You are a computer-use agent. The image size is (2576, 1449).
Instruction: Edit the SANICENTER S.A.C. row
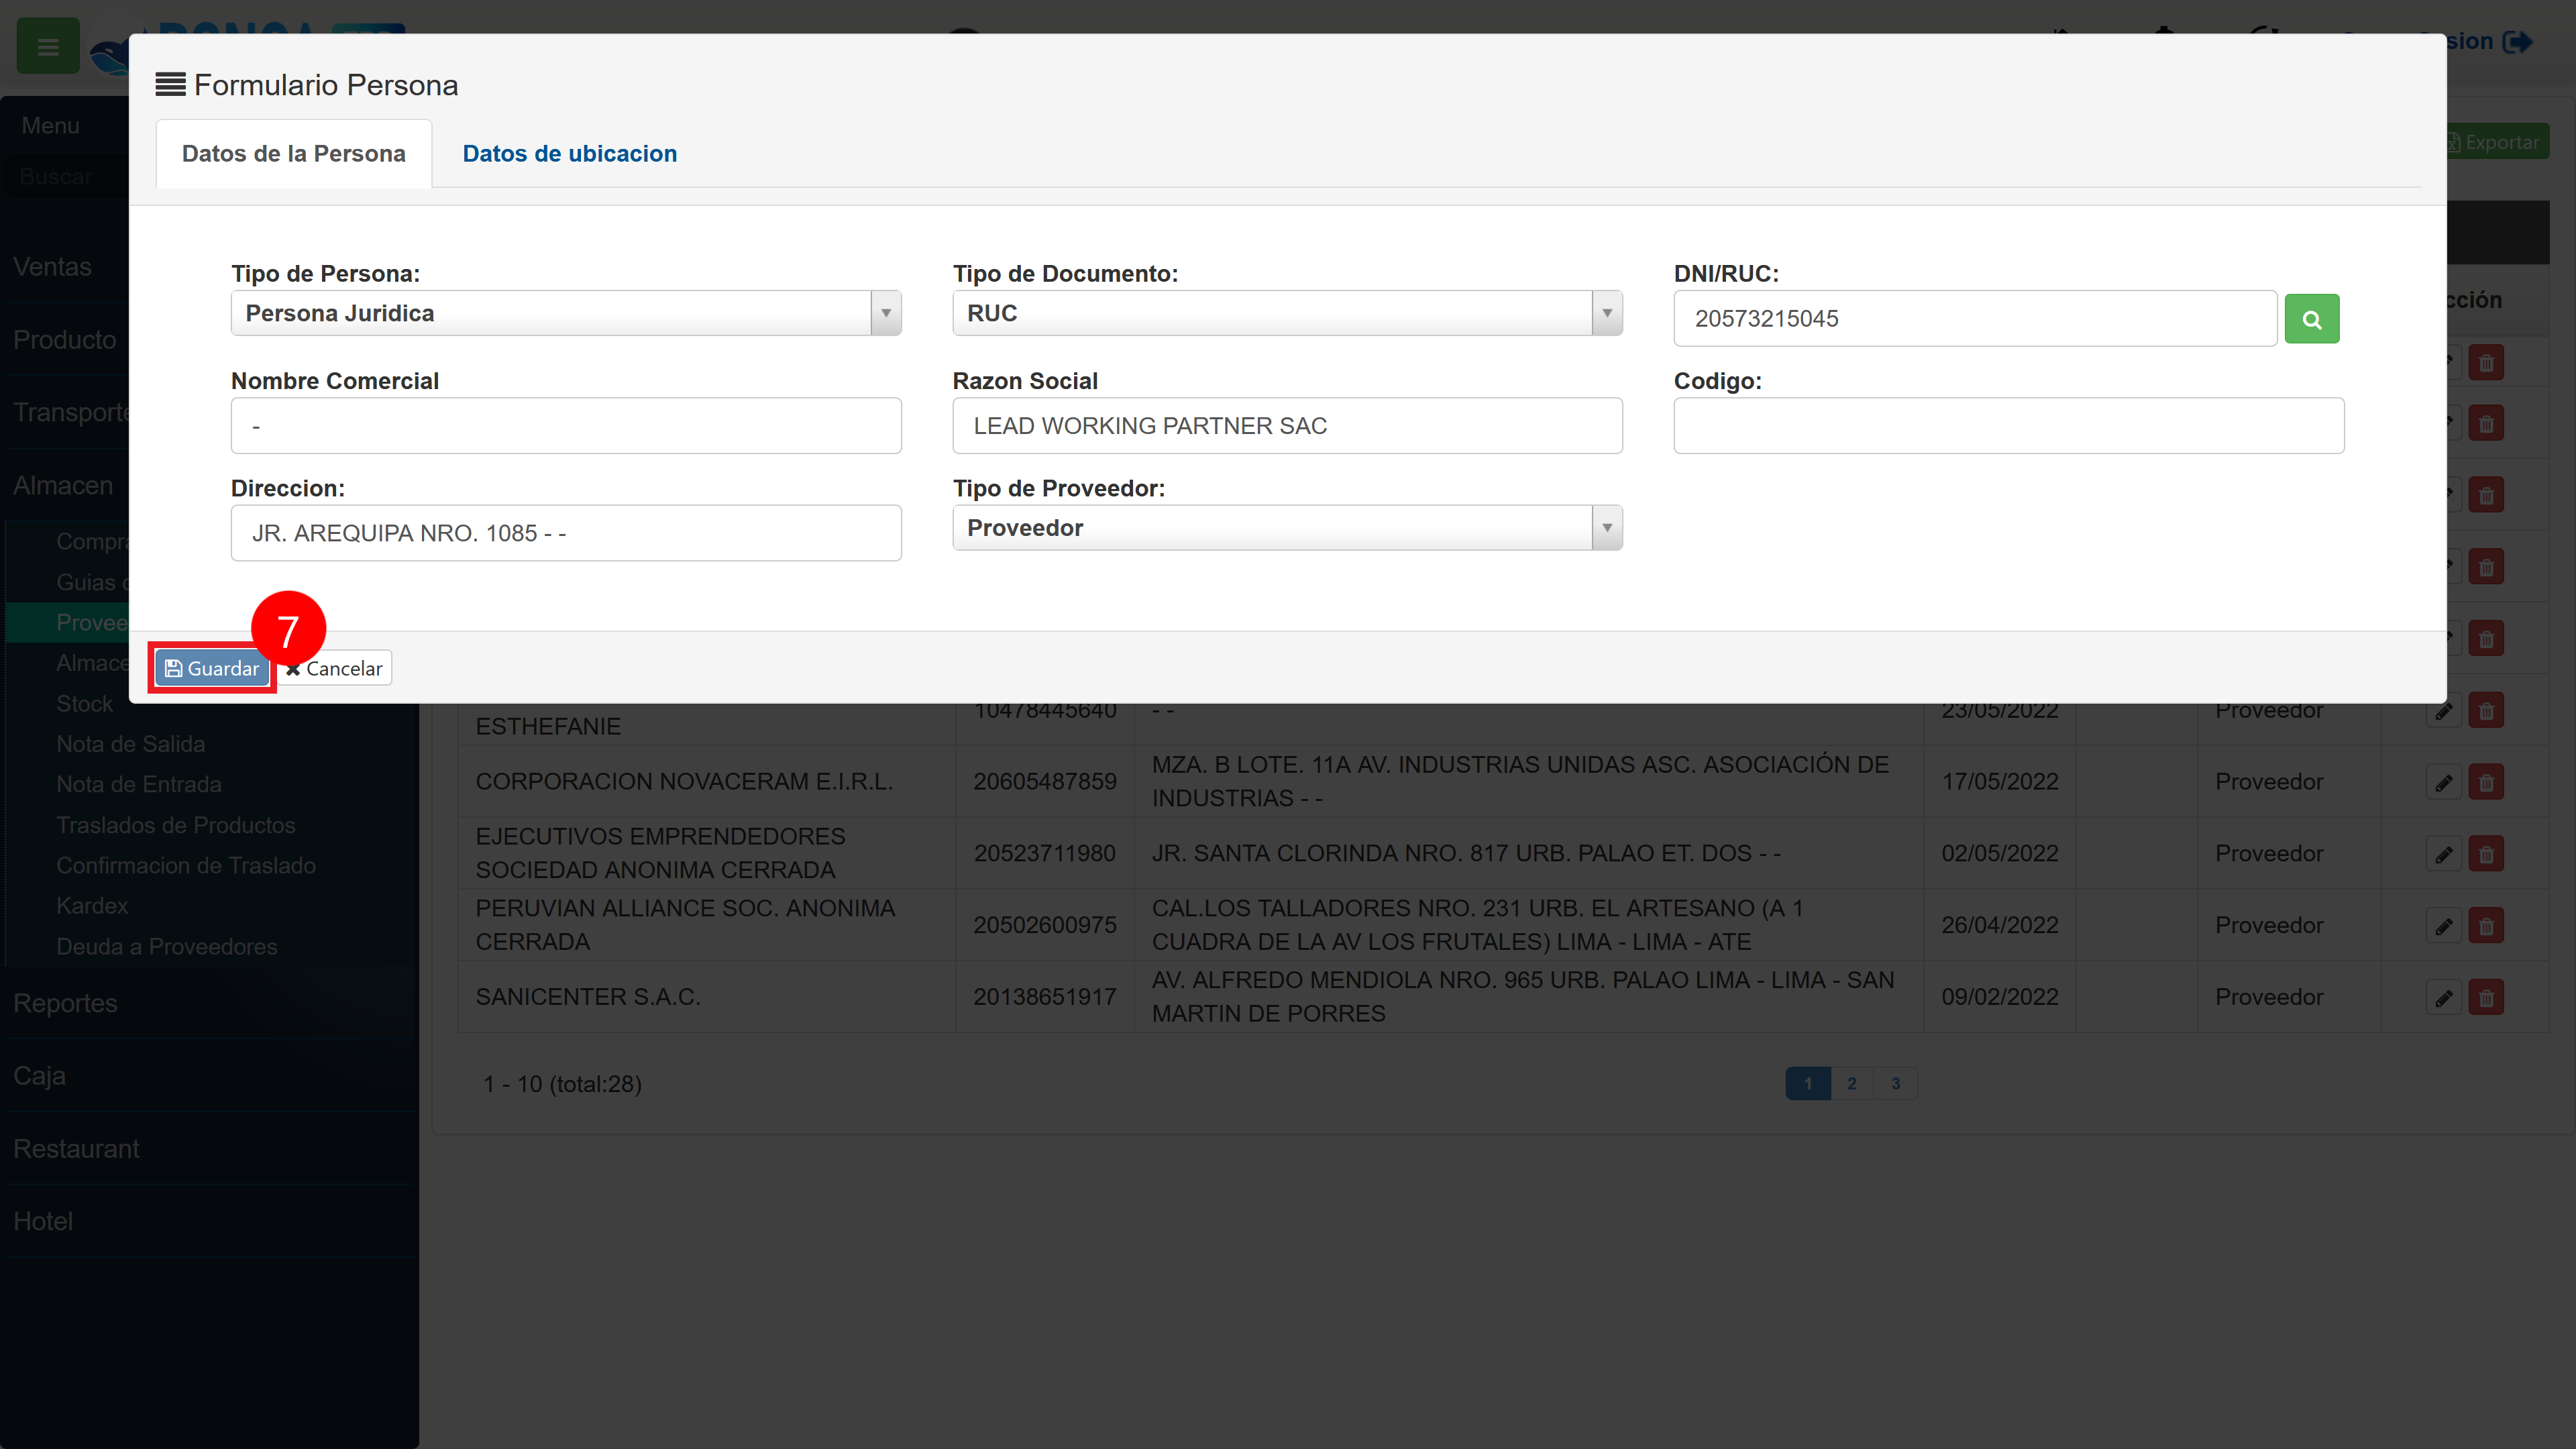pyautogui.click(x=2443, y=998)
